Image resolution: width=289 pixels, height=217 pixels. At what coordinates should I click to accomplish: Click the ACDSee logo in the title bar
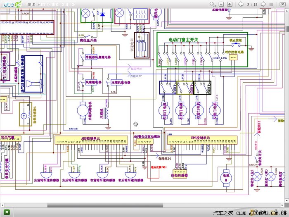point(12,5)
